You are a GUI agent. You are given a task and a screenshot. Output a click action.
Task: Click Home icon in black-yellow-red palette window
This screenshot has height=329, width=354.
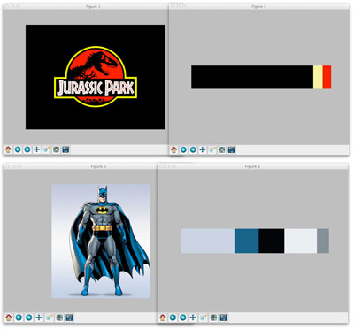(x=173, y=149)
